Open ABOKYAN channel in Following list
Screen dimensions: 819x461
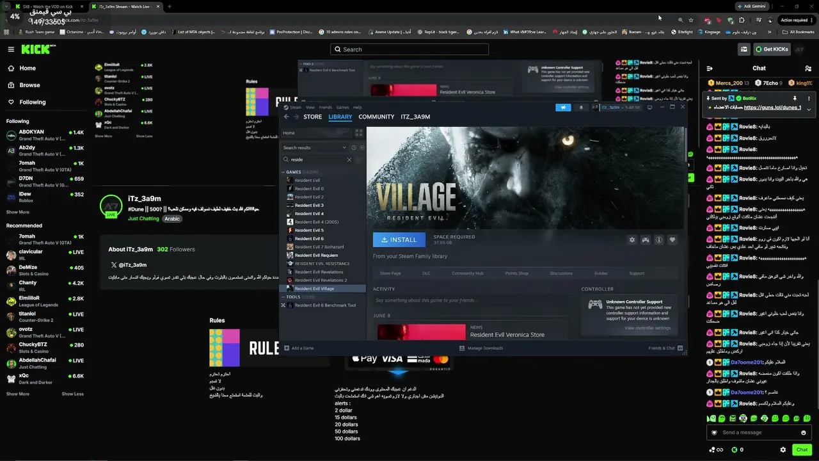[x=45, y=135]
